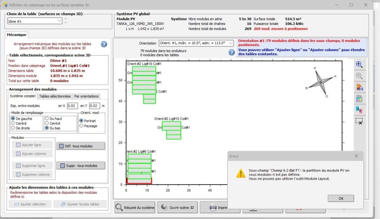Click the colored orientation grid icon
Image resolution: width=380 pixels, height=219 pixels.
(x=359, y=99)
